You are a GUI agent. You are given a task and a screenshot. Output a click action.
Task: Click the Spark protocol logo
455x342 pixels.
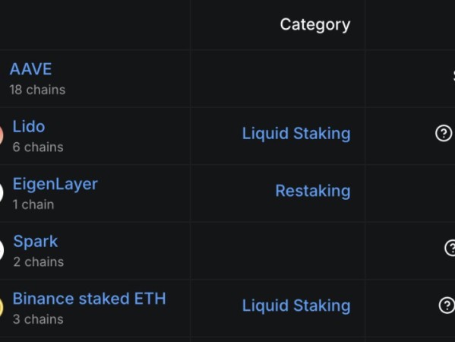[x=2, y=250]
